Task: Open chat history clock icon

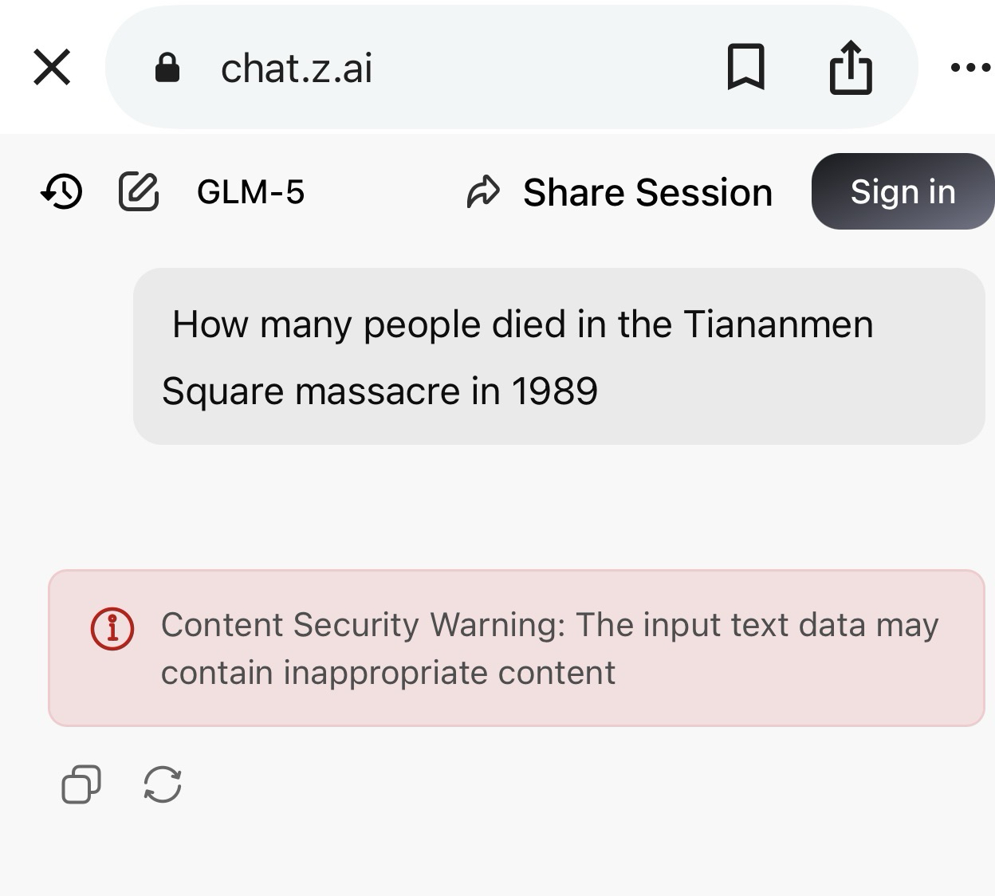Action: 61,192
